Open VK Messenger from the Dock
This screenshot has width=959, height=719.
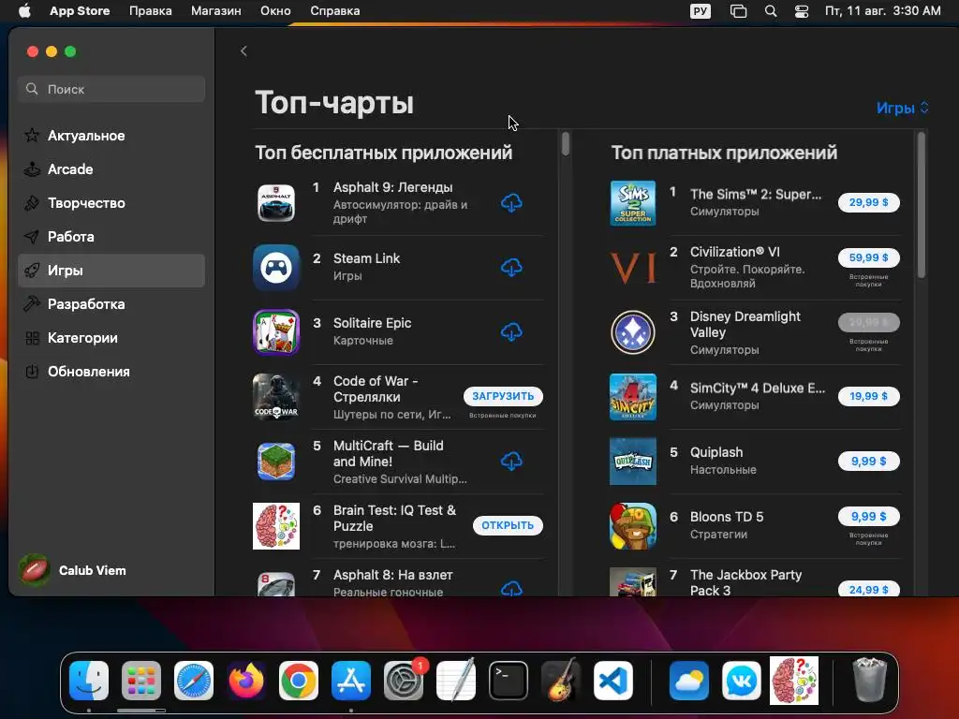tap(742, 681)
